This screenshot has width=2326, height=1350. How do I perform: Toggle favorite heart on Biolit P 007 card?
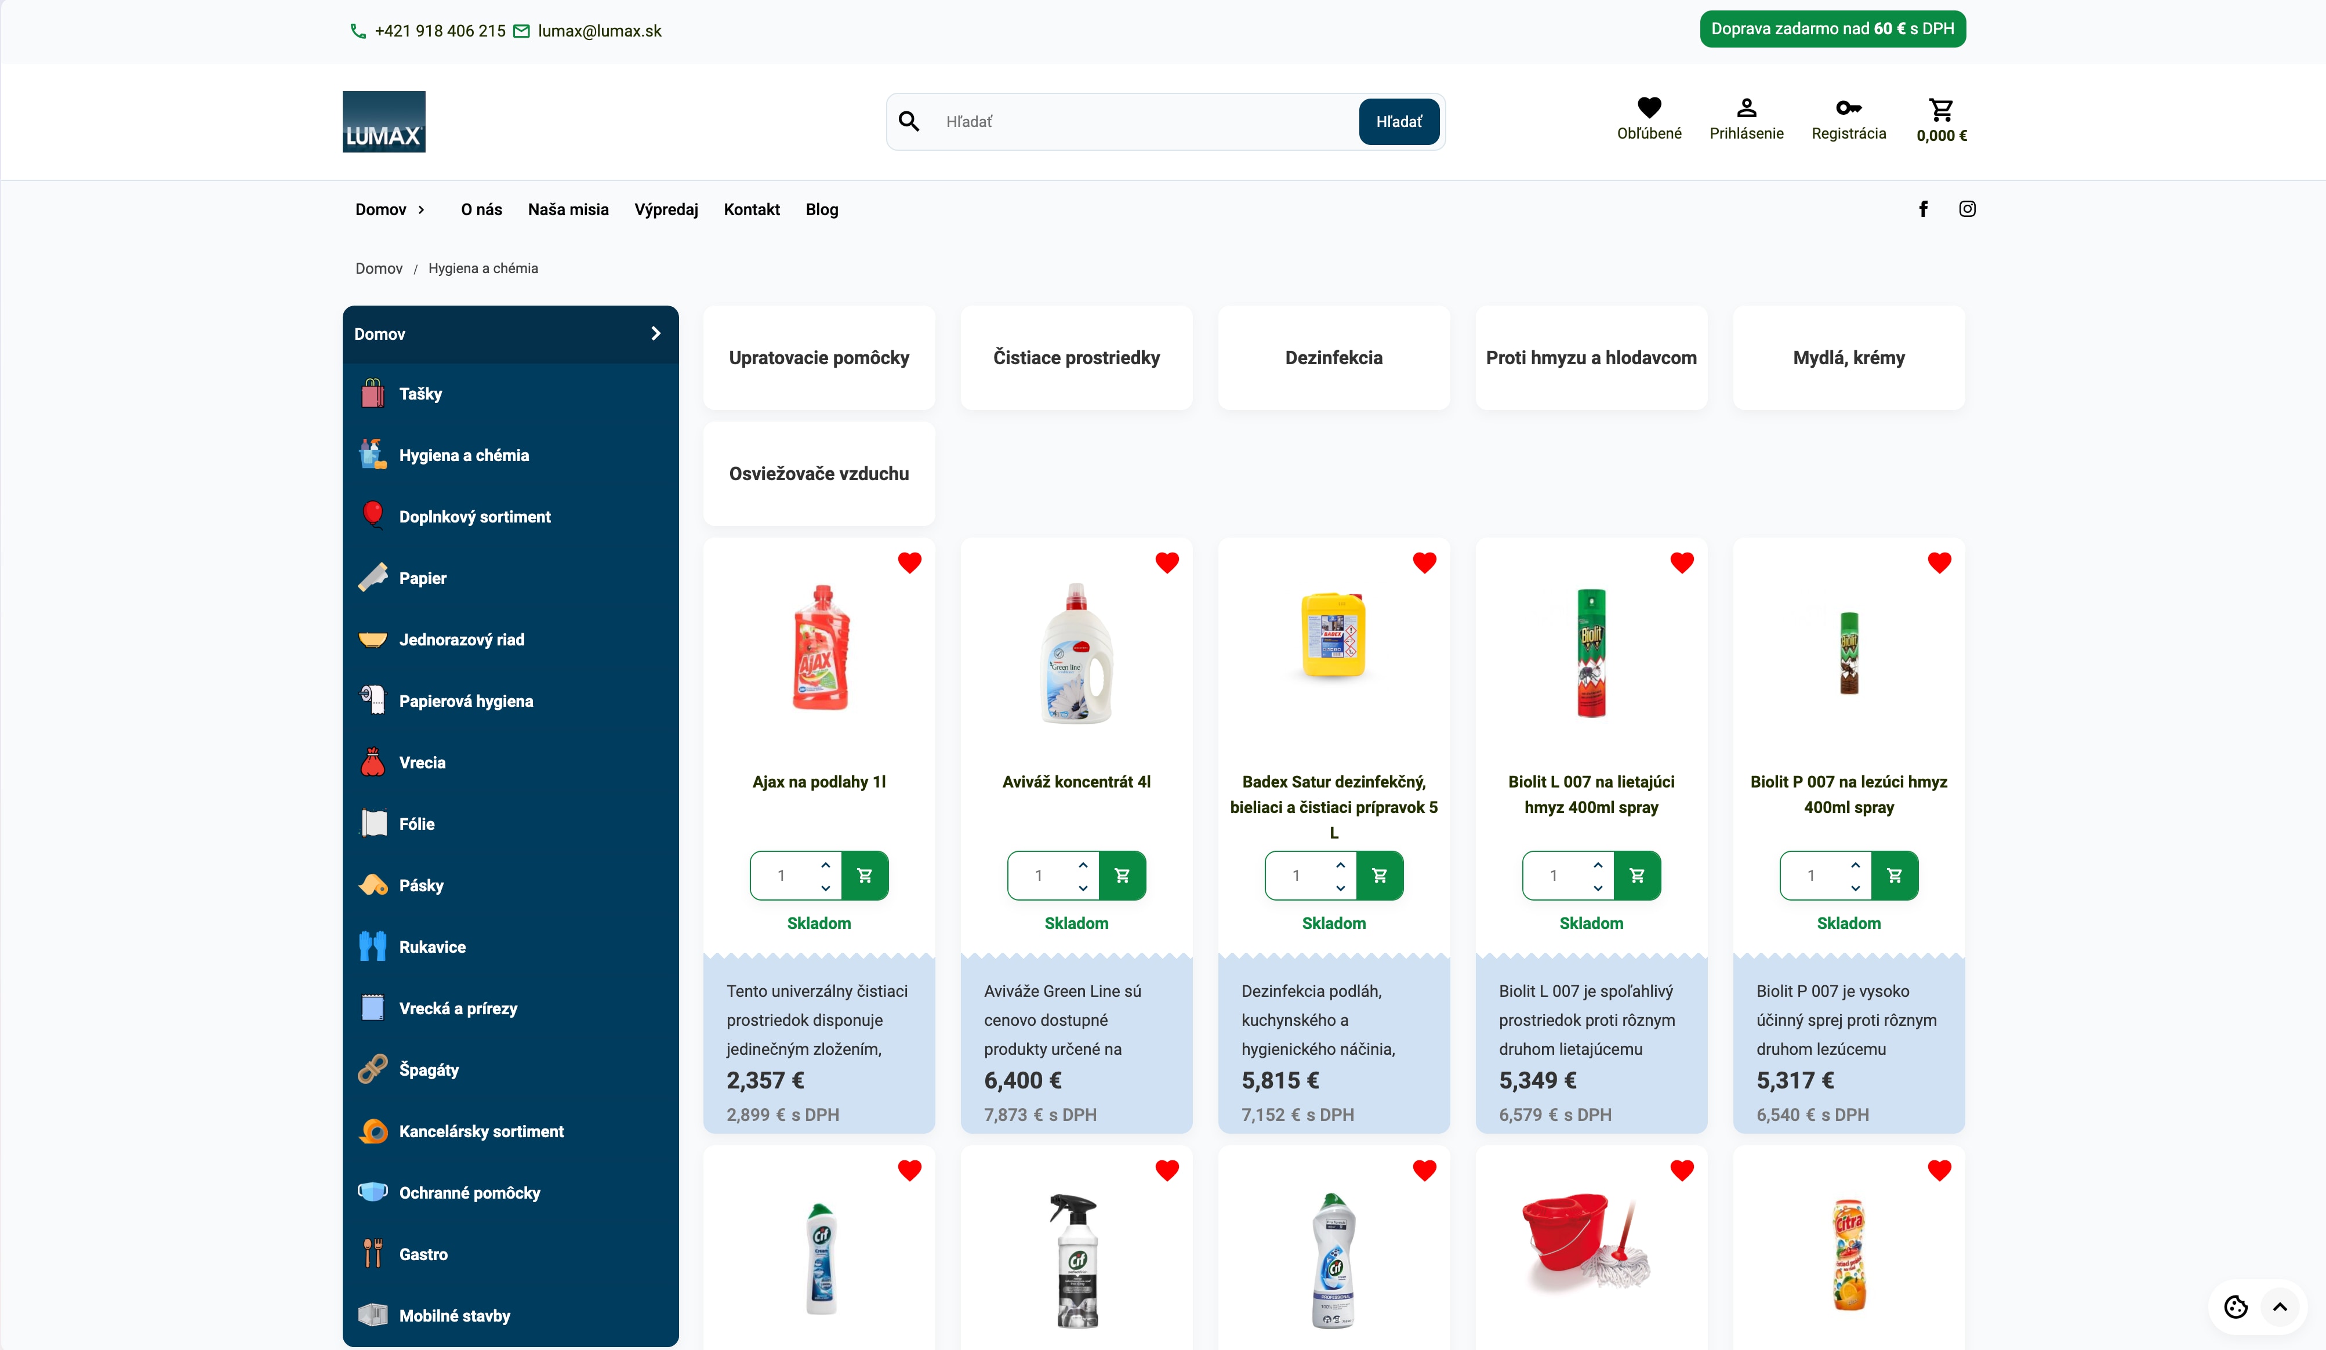tap(1939, 562)
